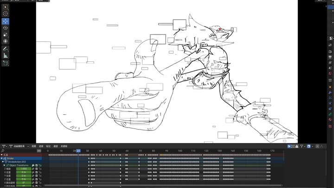The height and width of the screenshot is (188, 334).
Task: Click the current frame marker 23
Action: (x=78, y=151)
